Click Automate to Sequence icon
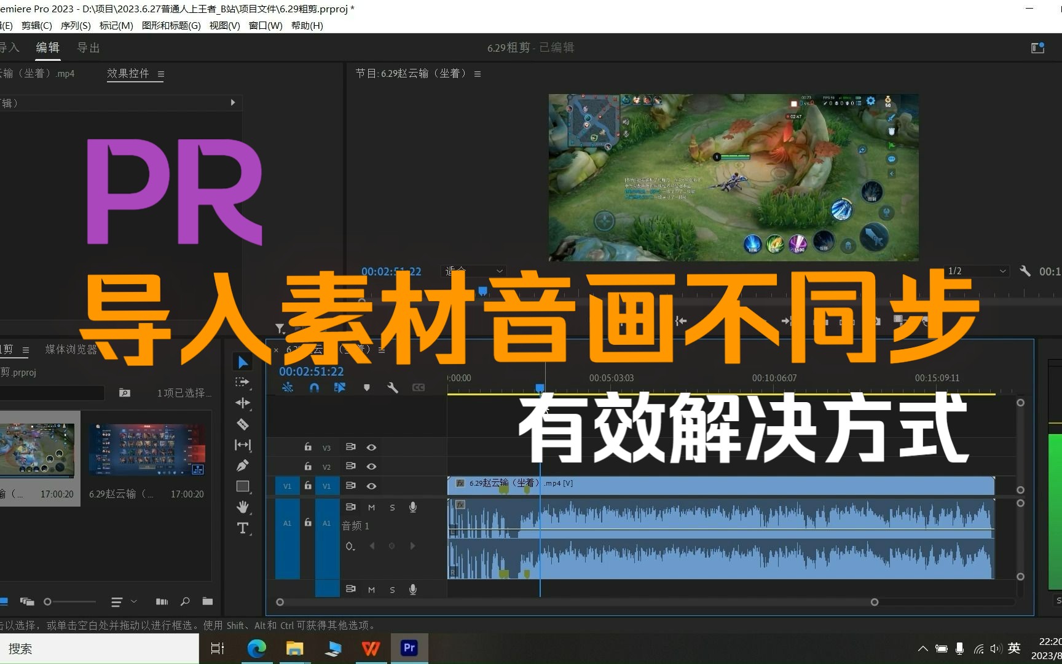 (162, 601)
